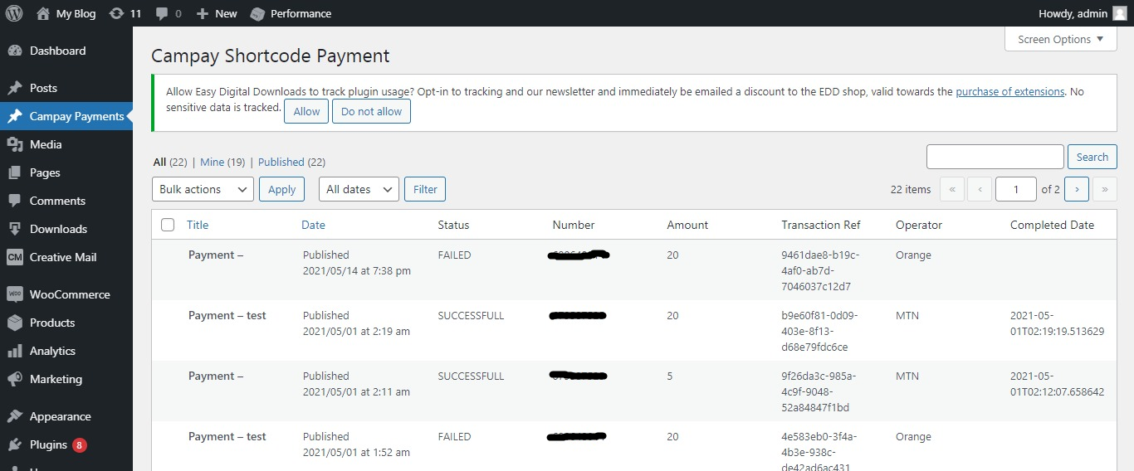This screenshot has width=1134, height=471.
Task: Follow the purchase of extensions link
Action: pos(1010,92)
